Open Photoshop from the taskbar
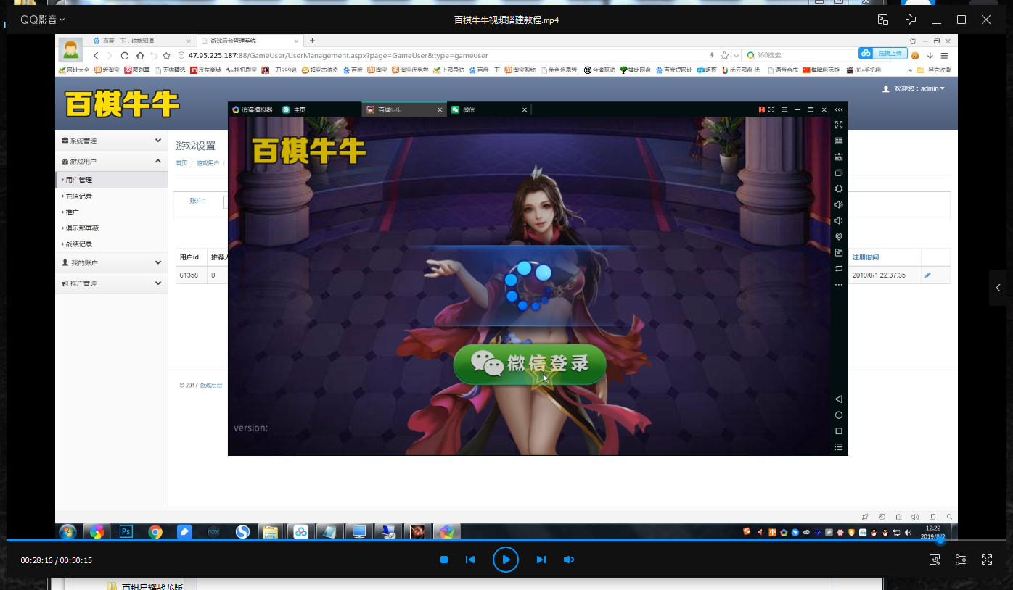 [126, 532]
